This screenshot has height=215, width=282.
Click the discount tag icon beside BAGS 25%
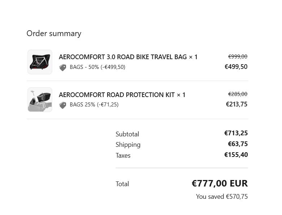pyautogui.click(x=63, y=105)
